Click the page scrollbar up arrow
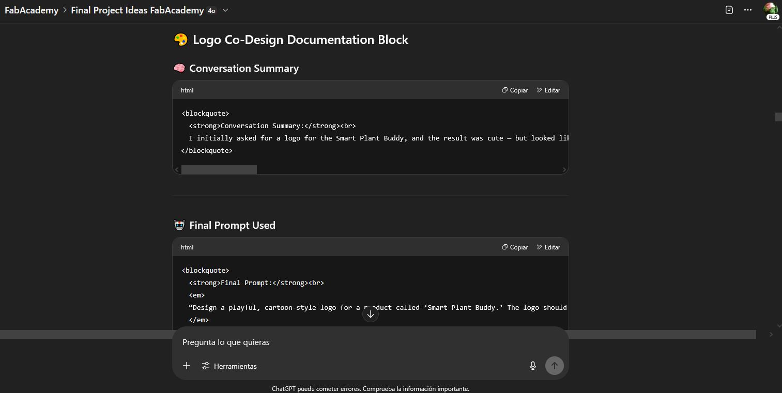Viewport: 782px width, 393px height. (778, 27)
